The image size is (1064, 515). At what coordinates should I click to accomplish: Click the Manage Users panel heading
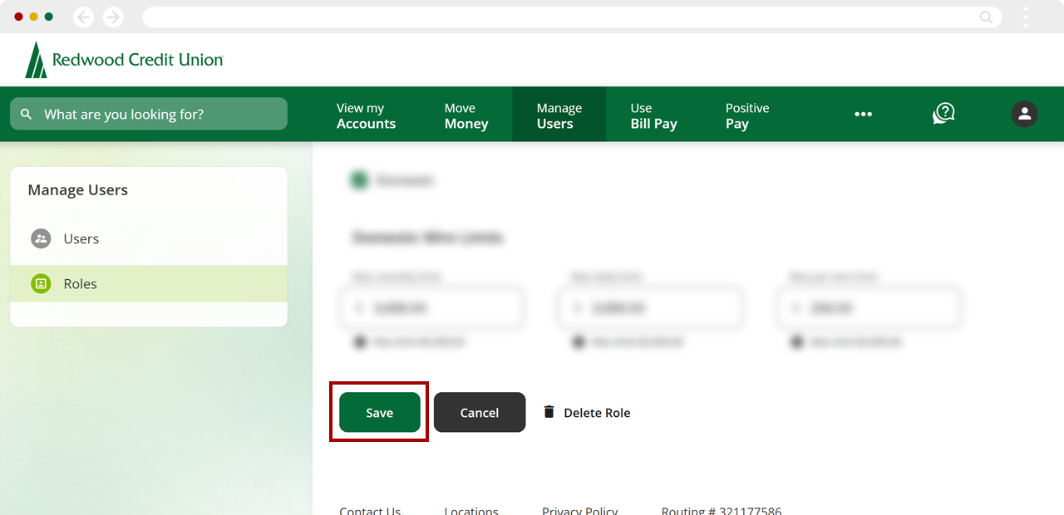point(78,189)
